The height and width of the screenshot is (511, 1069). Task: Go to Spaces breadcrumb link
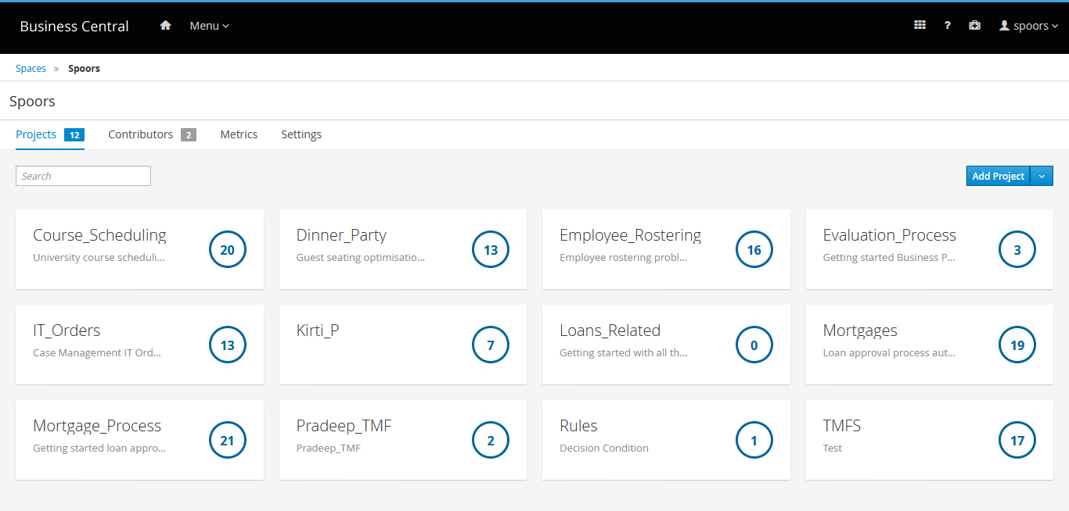pyautogui.click(x=31, y=69)
